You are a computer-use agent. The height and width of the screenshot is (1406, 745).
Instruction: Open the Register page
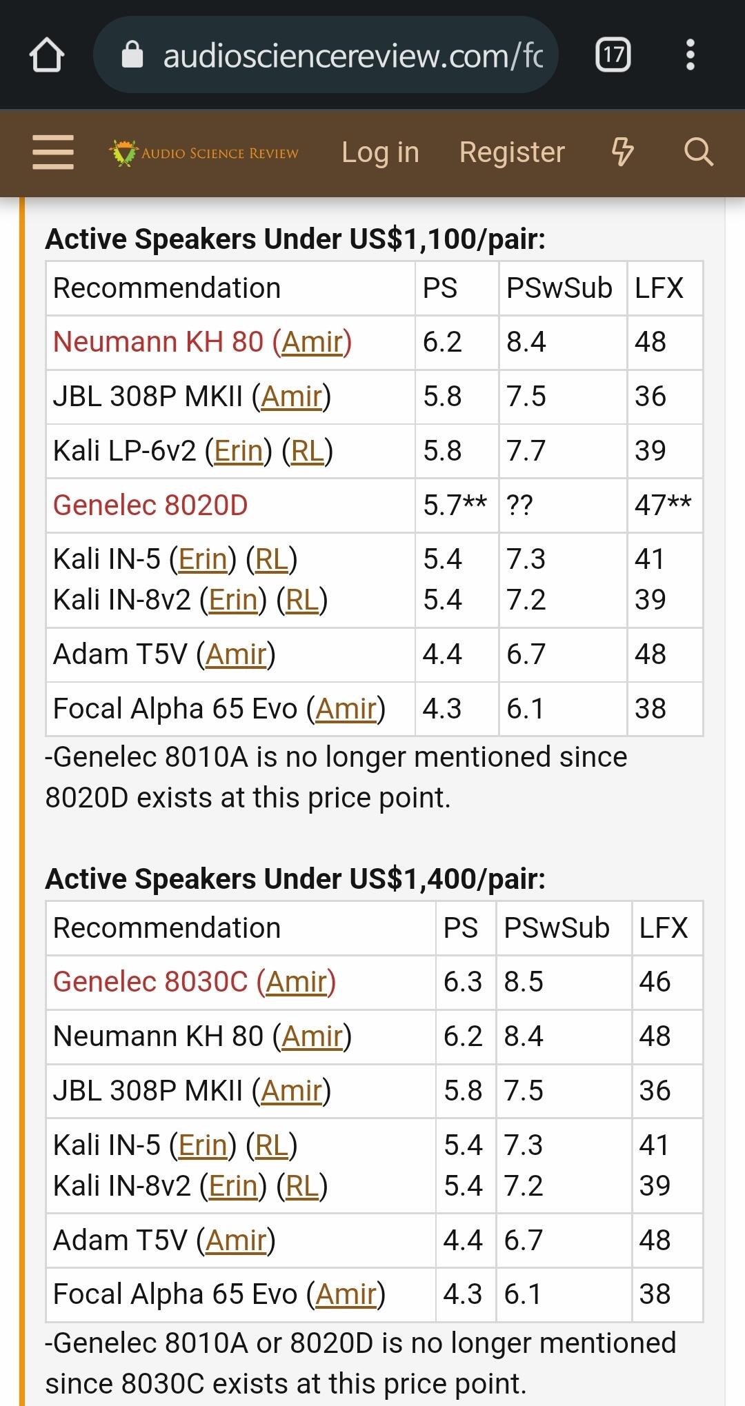(512, 152)
